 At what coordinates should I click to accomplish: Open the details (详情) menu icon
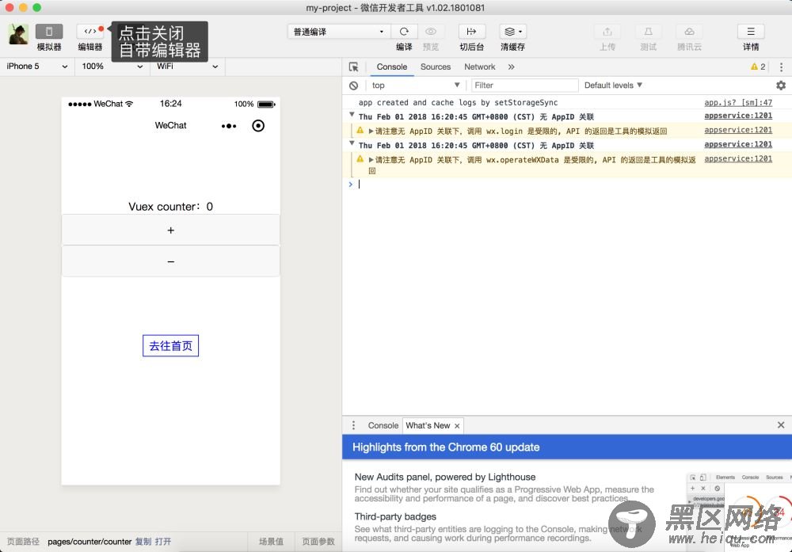pos(751,32)
